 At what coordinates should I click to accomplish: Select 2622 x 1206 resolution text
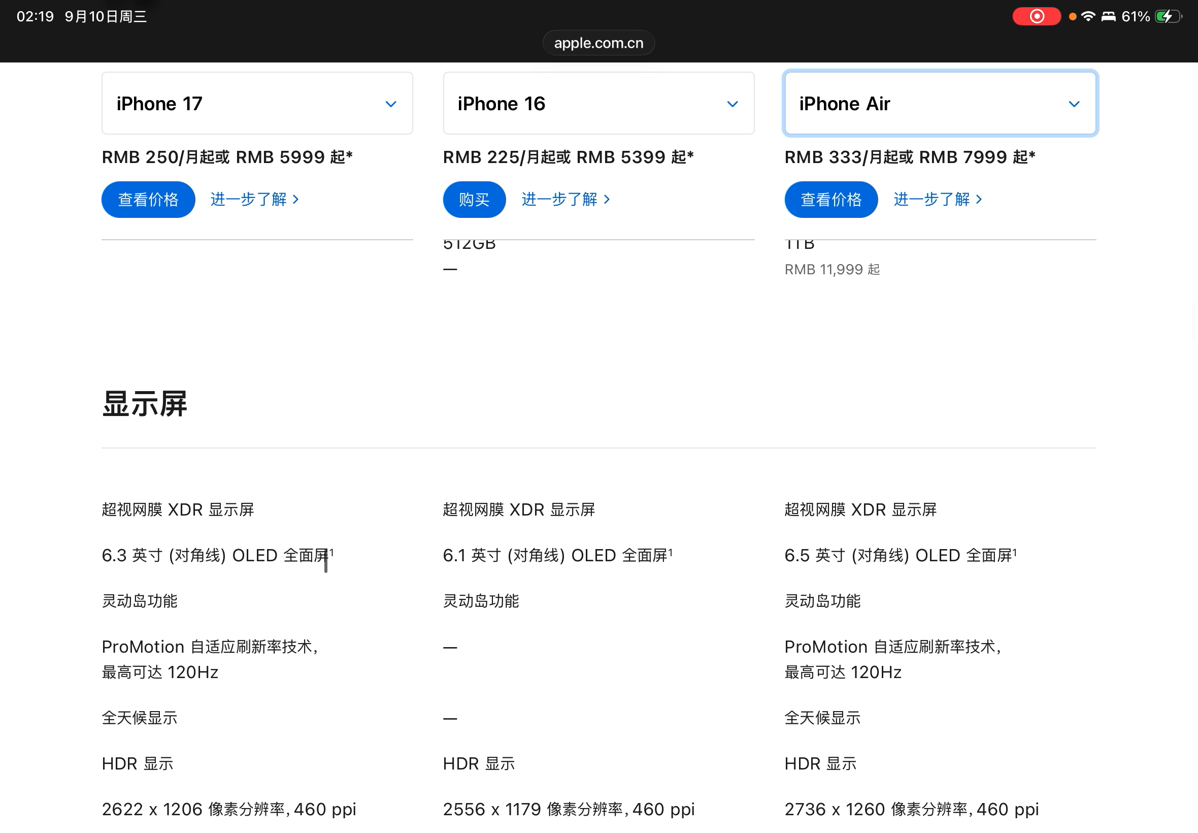coord(229,810)
